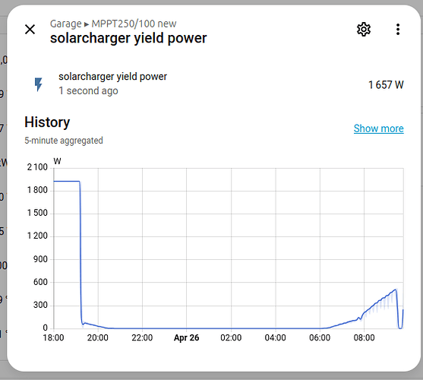Select the morning peak of the graph line
423x380 pixels.
point(395,290)
